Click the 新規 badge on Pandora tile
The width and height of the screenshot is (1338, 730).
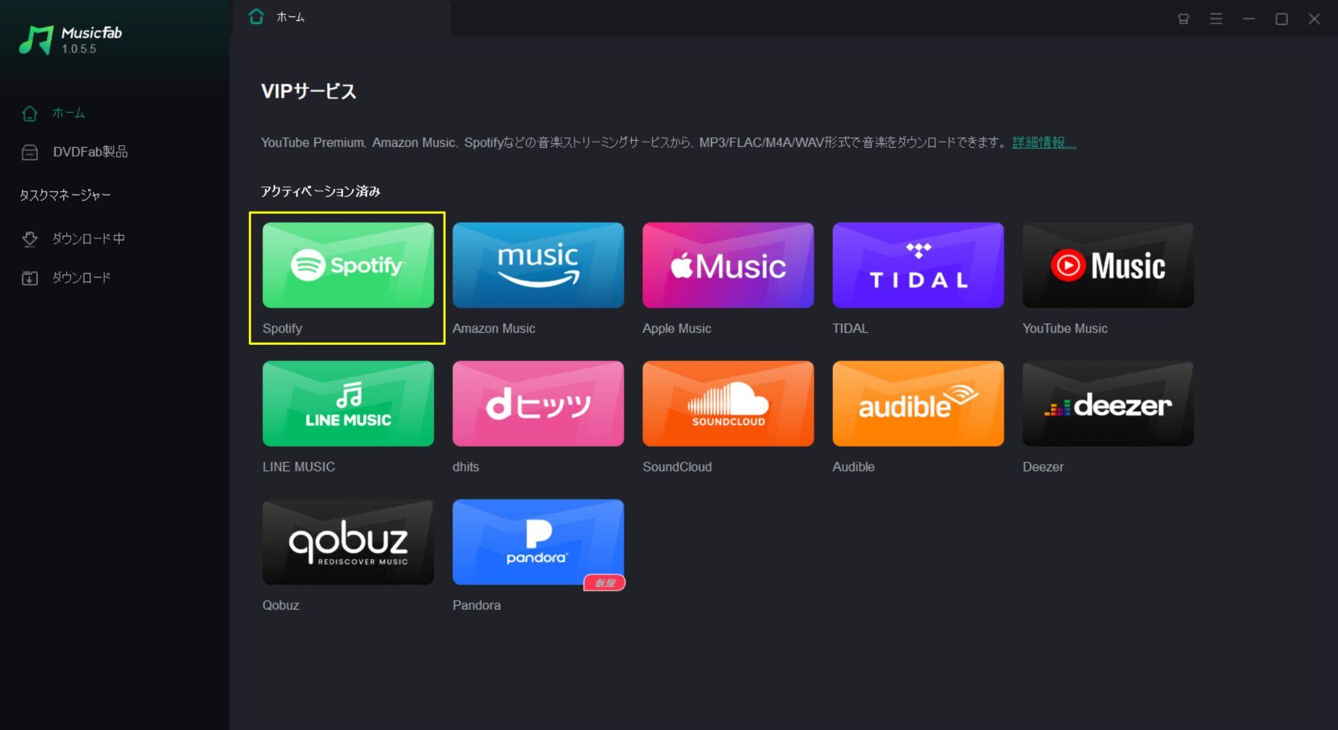[604, 582]
